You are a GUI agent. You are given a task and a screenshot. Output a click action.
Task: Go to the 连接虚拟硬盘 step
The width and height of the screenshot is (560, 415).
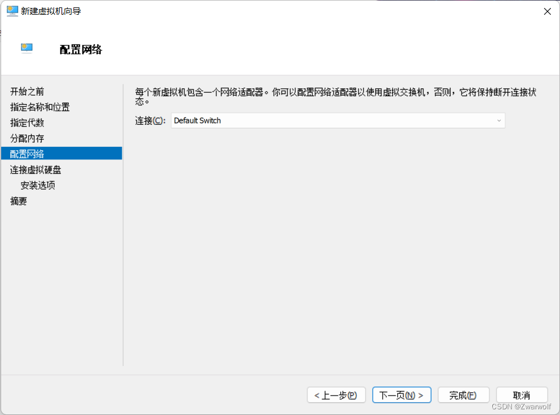[x=36, y=170]
